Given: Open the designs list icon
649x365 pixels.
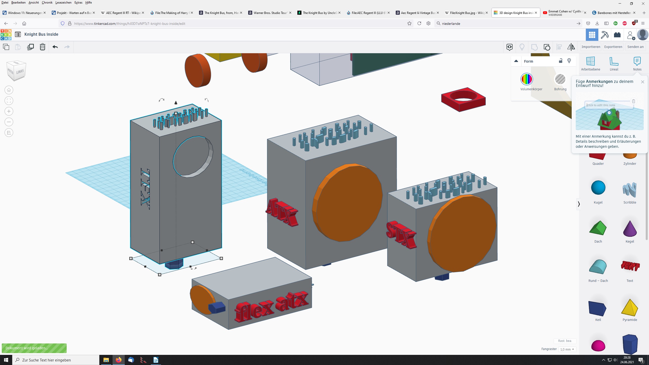Looking at the screenshot, I should tap(18, 34).
